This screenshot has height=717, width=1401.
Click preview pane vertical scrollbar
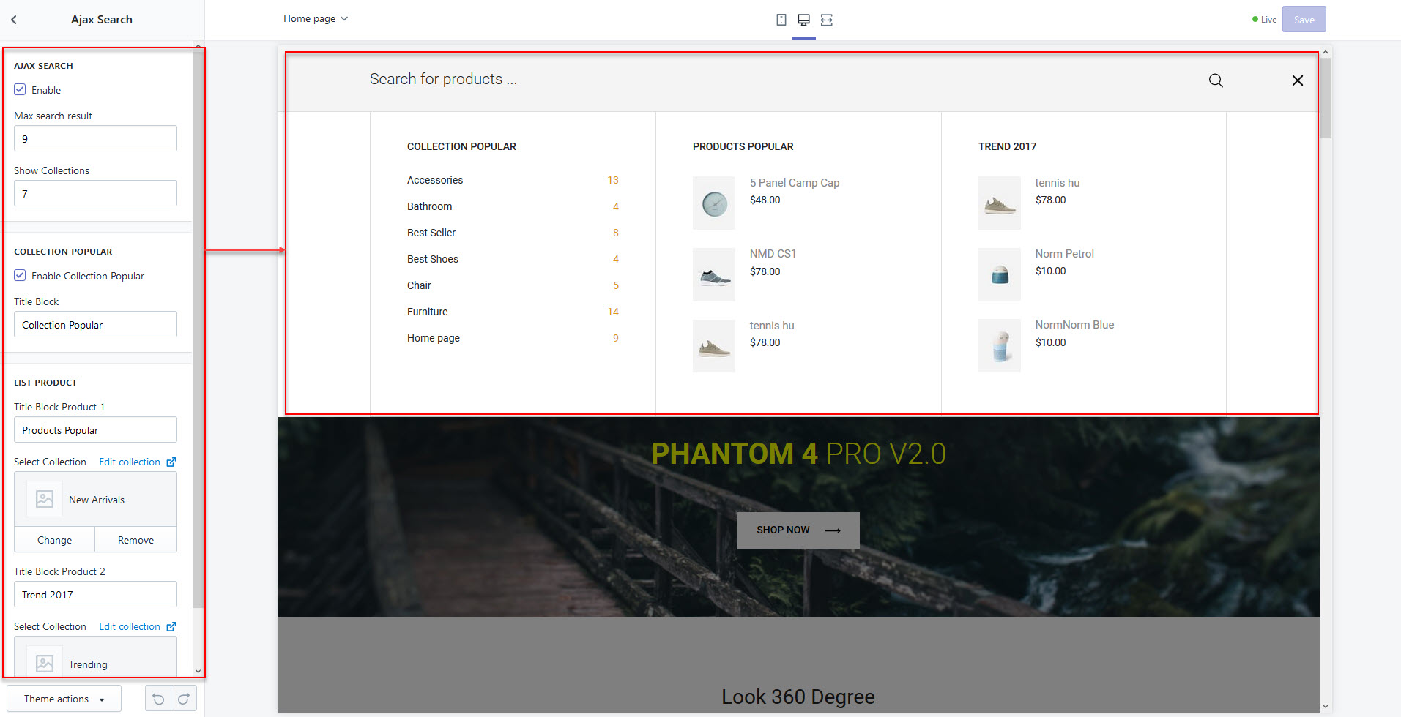tap(1325, 99)
